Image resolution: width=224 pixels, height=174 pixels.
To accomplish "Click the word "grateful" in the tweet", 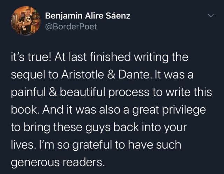I will (x=92, y=145).
